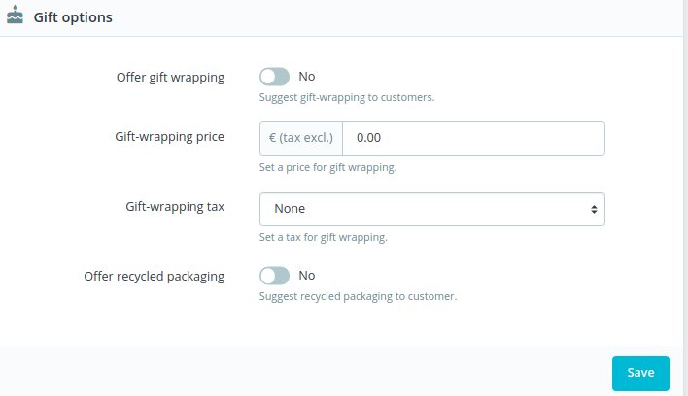The image size is (688, 396).
Task: Click 'Set a tax for gift wrapping' hint
Action: (323, 238)
